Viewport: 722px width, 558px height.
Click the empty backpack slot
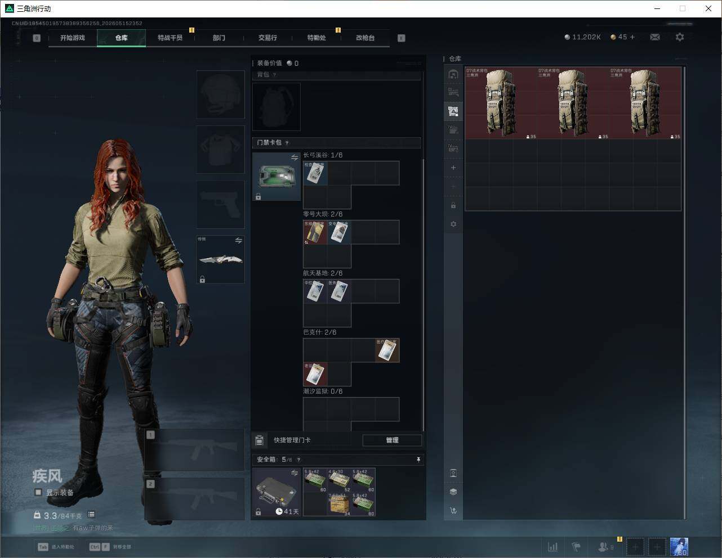point(277,107)
